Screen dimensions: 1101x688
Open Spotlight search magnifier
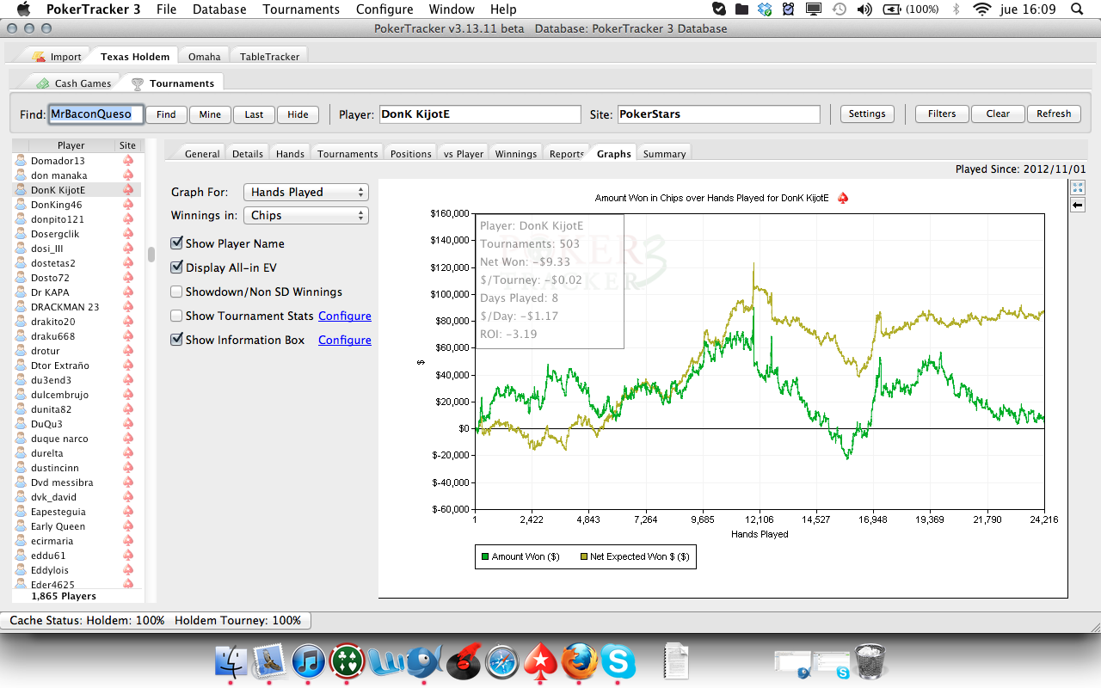(1078, 9)
